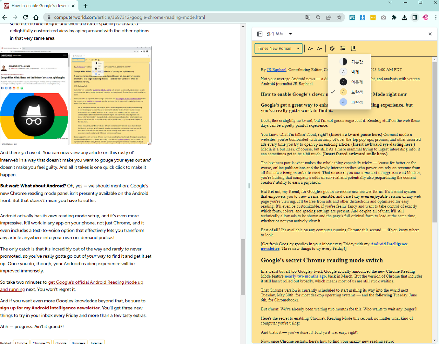Click the reading panel scroll-down arrow
This screenshot has height=344, width=439.
pyautogui.click(x=435, y=341)
